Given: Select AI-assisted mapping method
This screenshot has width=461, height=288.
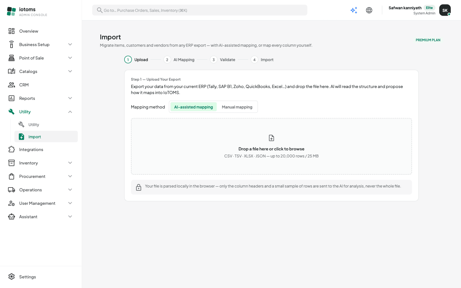Looking at the screenshot, I should (x=193, y=107).
